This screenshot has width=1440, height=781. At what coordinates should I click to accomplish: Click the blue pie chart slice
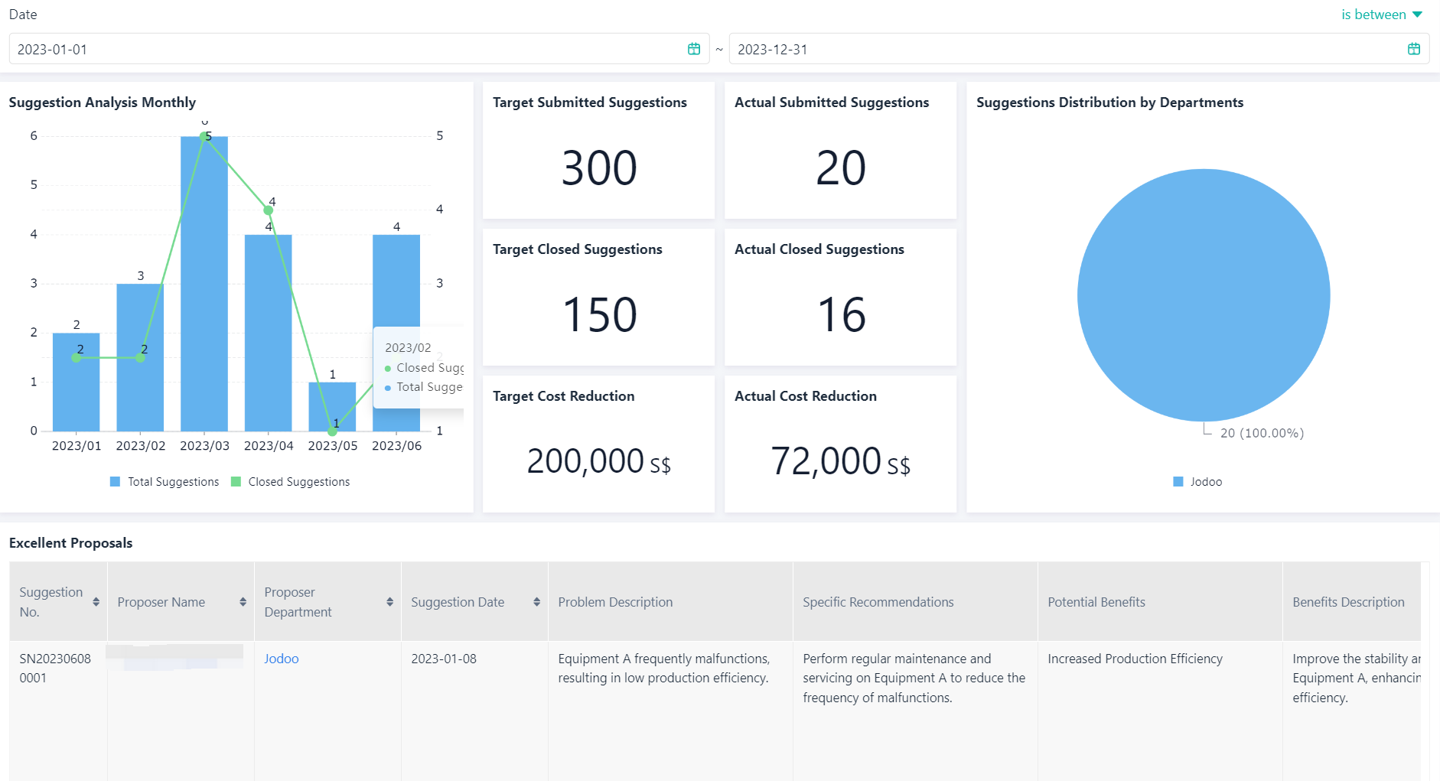click(1203, 295)
